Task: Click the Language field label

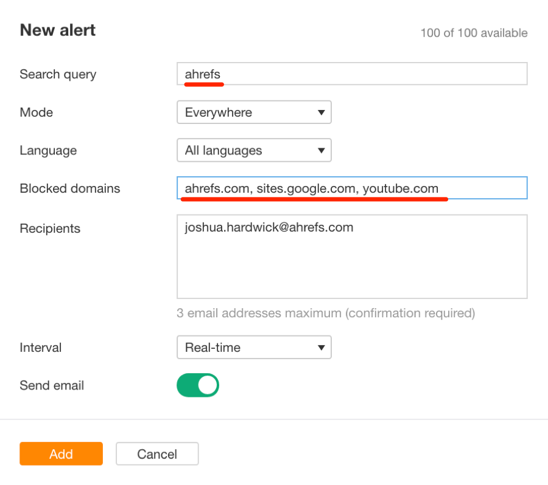Action: click(x=48, y=151)
